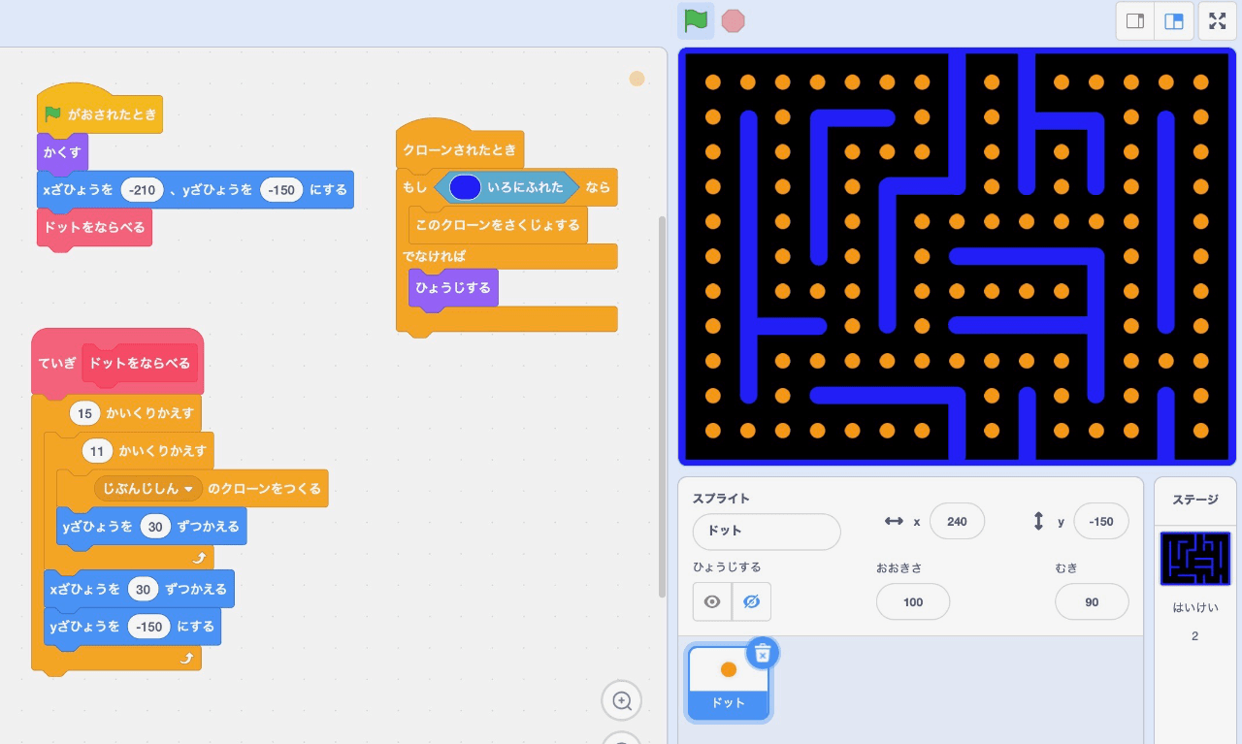1242x744 pixels.
Task: Click the このクローンをさくじょする block
Action: 498,225
